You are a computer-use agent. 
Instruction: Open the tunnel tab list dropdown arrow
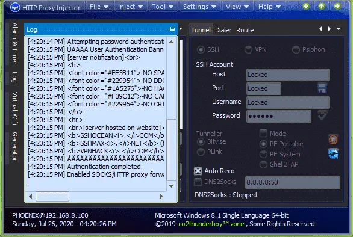pyautogui.click(x=339, y=29)
